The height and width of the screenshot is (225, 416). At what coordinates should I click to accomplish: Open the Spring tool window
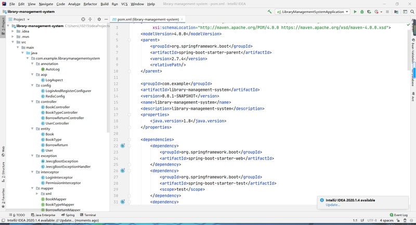pos(68,215)
